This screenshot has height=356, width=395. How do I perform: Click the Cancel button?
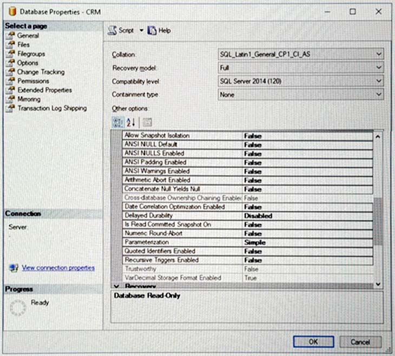click(360, 342)
